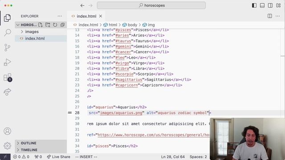Refresh the Explorer file tree
The width and height of the screenshot is (285, 160).
[55, 25]
